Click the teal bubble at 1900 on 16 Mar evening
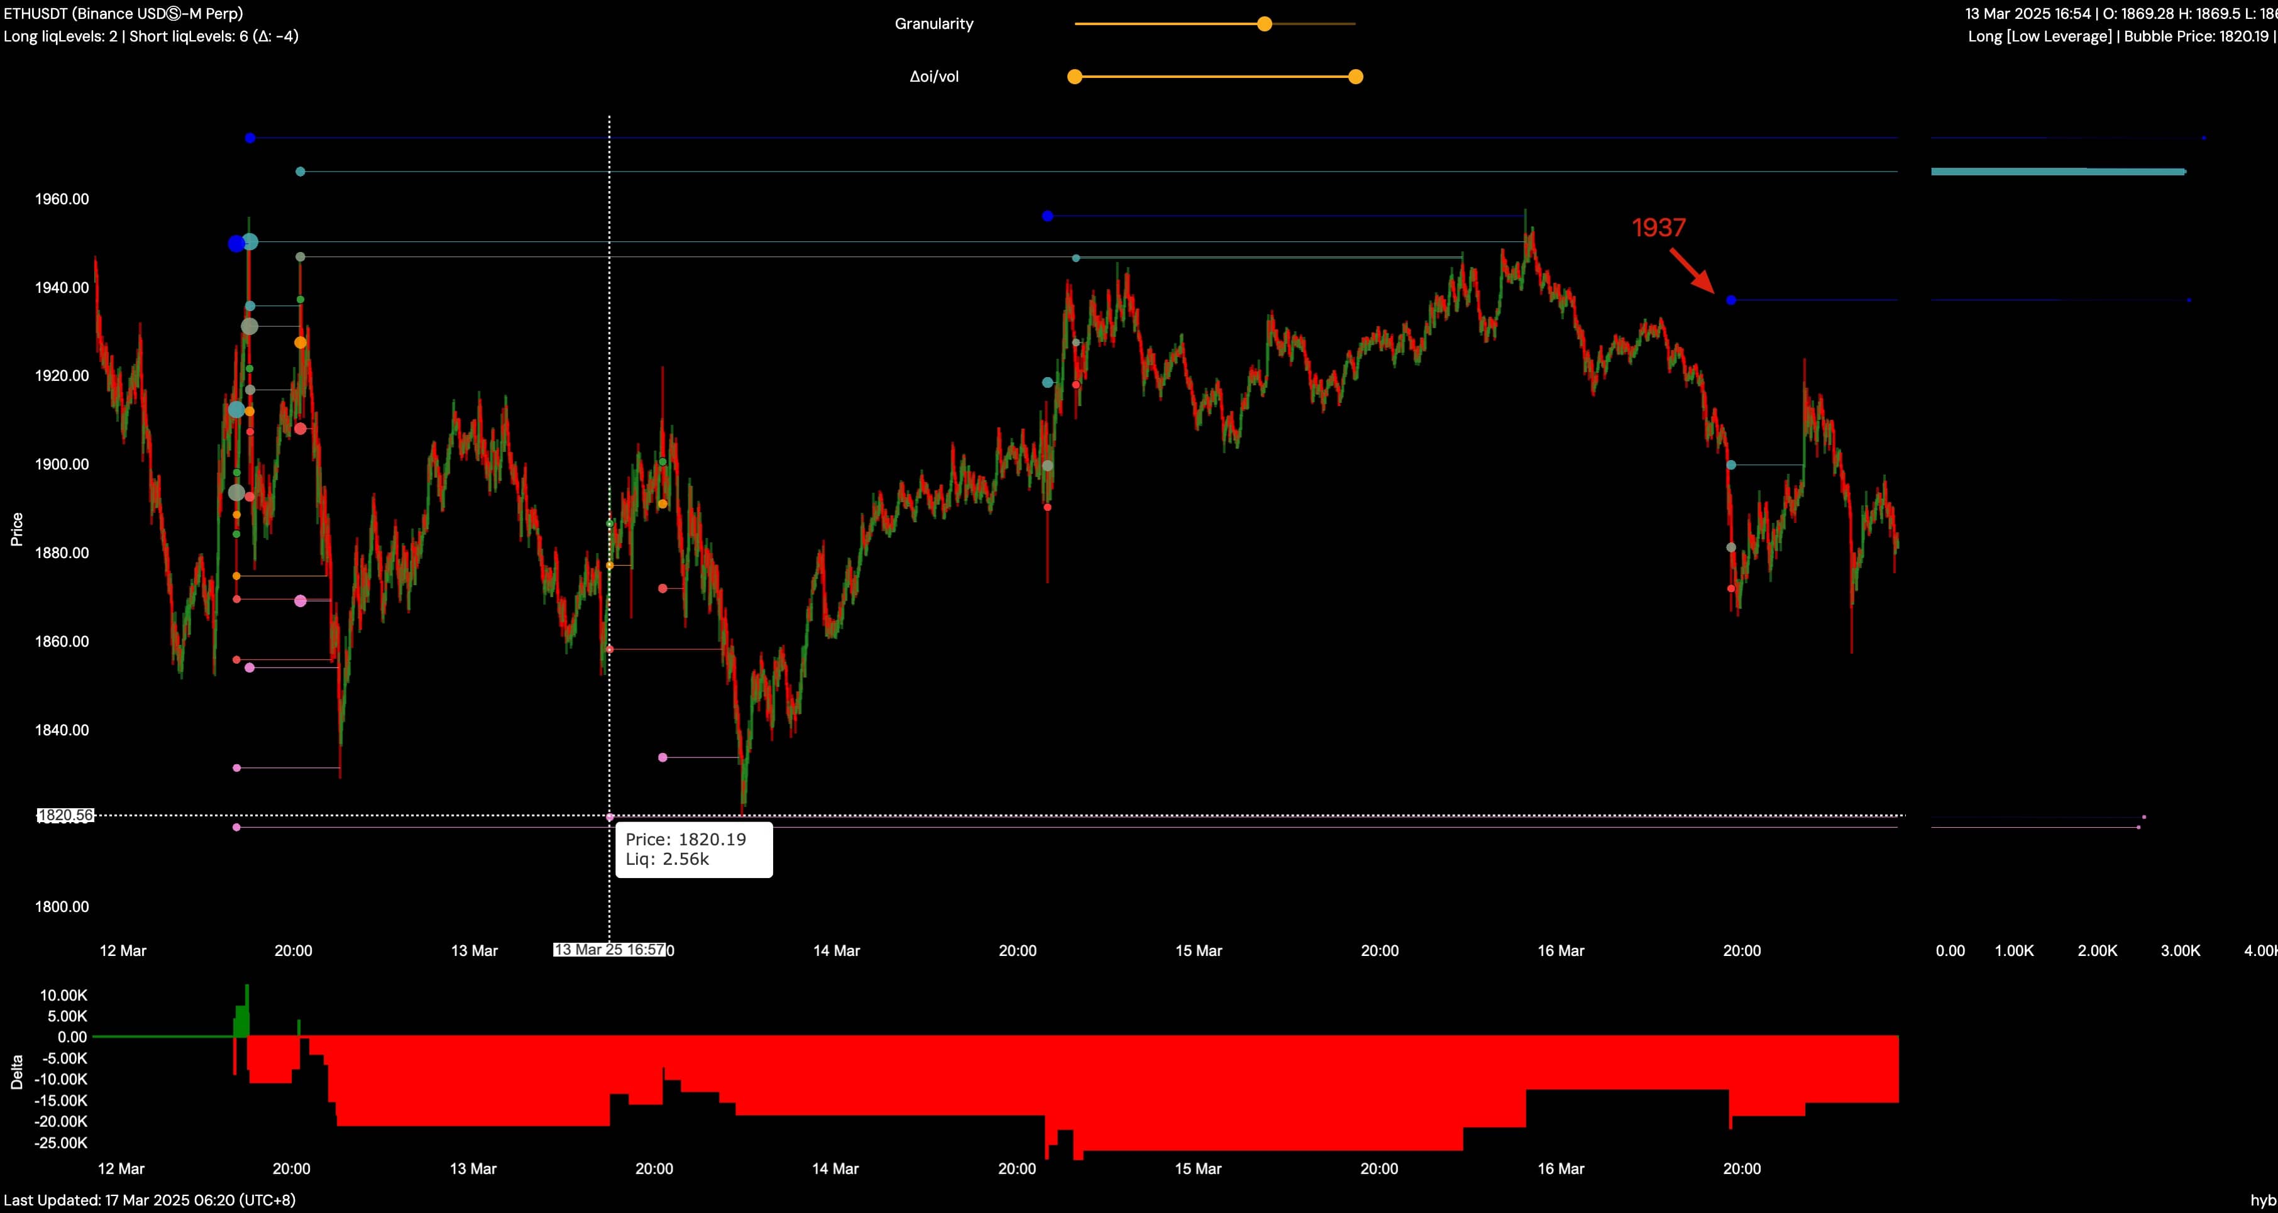2278x1213 pixels. (x=1732, y=465)
